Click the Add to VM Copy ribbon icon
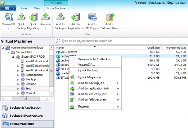Screen dimensions: 188x128 pos(92,17)
